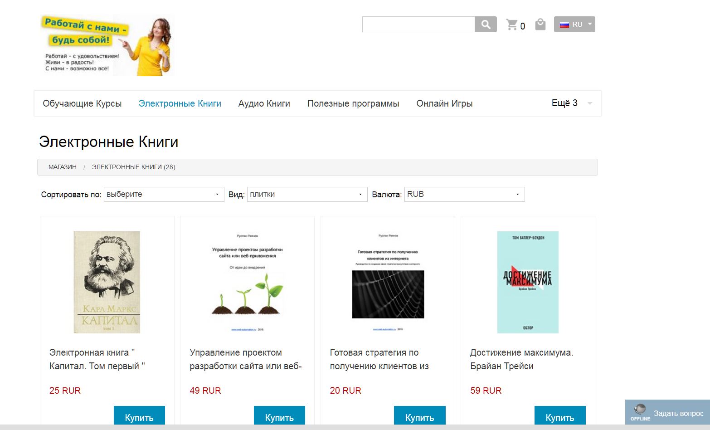Follow the МАГАЗИН breadcrumb link
The image size is (710, 430).
click(x=63, y=167)
